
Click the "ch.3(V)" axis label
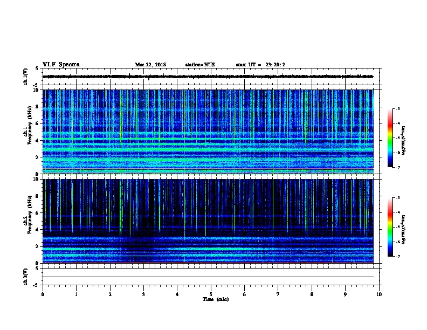pyautogui.click(x=25, y=277)
